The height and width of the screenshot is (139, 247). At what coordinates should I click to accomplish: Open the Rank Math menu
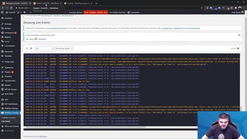(x=9, y=94)
